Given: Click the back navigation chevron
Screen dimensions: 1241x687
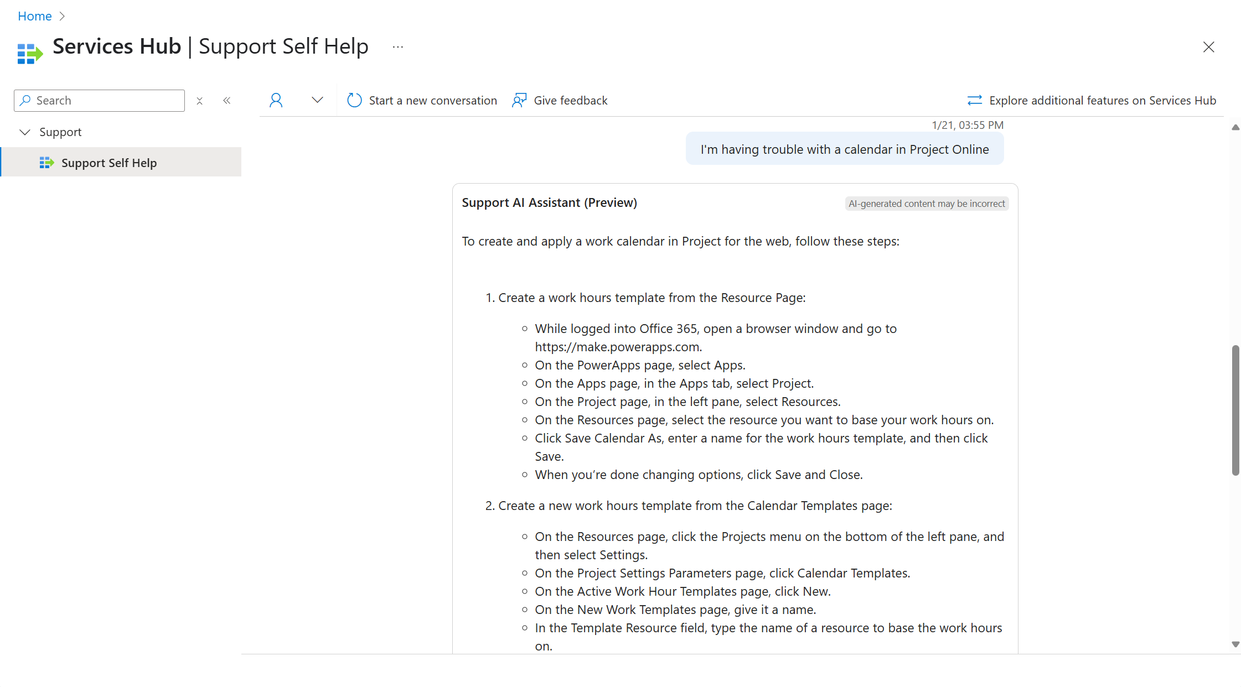Looking at the screenshot, I should coord(226,100).
